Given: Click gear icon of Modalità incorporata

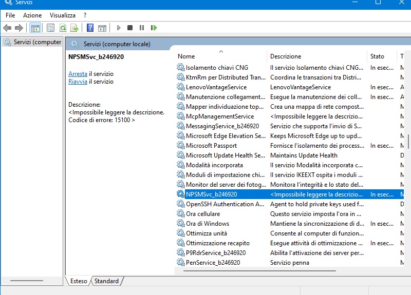Looking at the screenshot, I should 181,165.
